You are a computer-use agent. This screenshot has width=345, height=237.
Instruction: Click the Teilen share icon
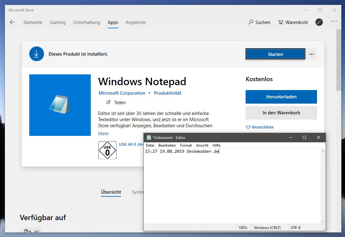(108, 102)
